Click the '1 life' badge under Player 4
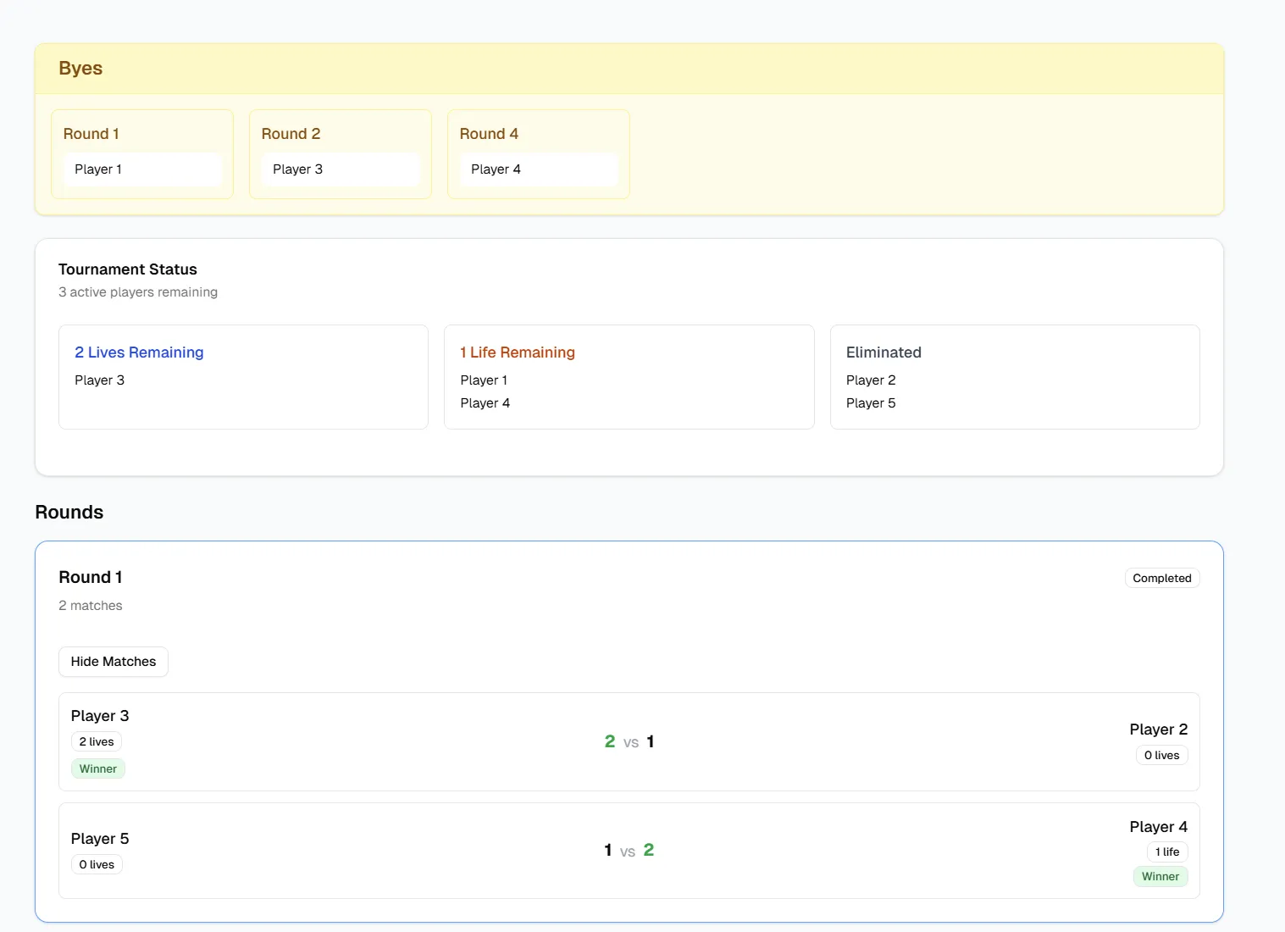Screen dimensions: 1285x932 coord(1166,852)
